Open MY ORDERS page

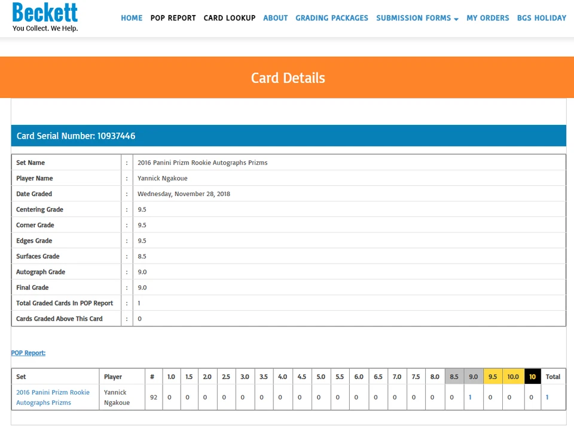click(x=488, y=18)
